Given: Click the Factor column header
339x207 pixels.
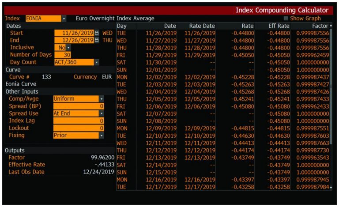Looking at the screenshot, I should tap(320, 26).
